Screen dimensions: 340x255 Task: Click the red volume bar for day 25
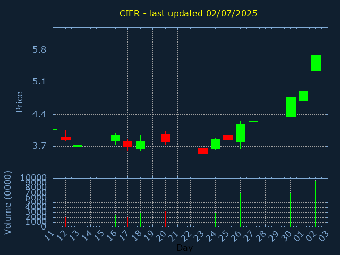pos(228,220)
